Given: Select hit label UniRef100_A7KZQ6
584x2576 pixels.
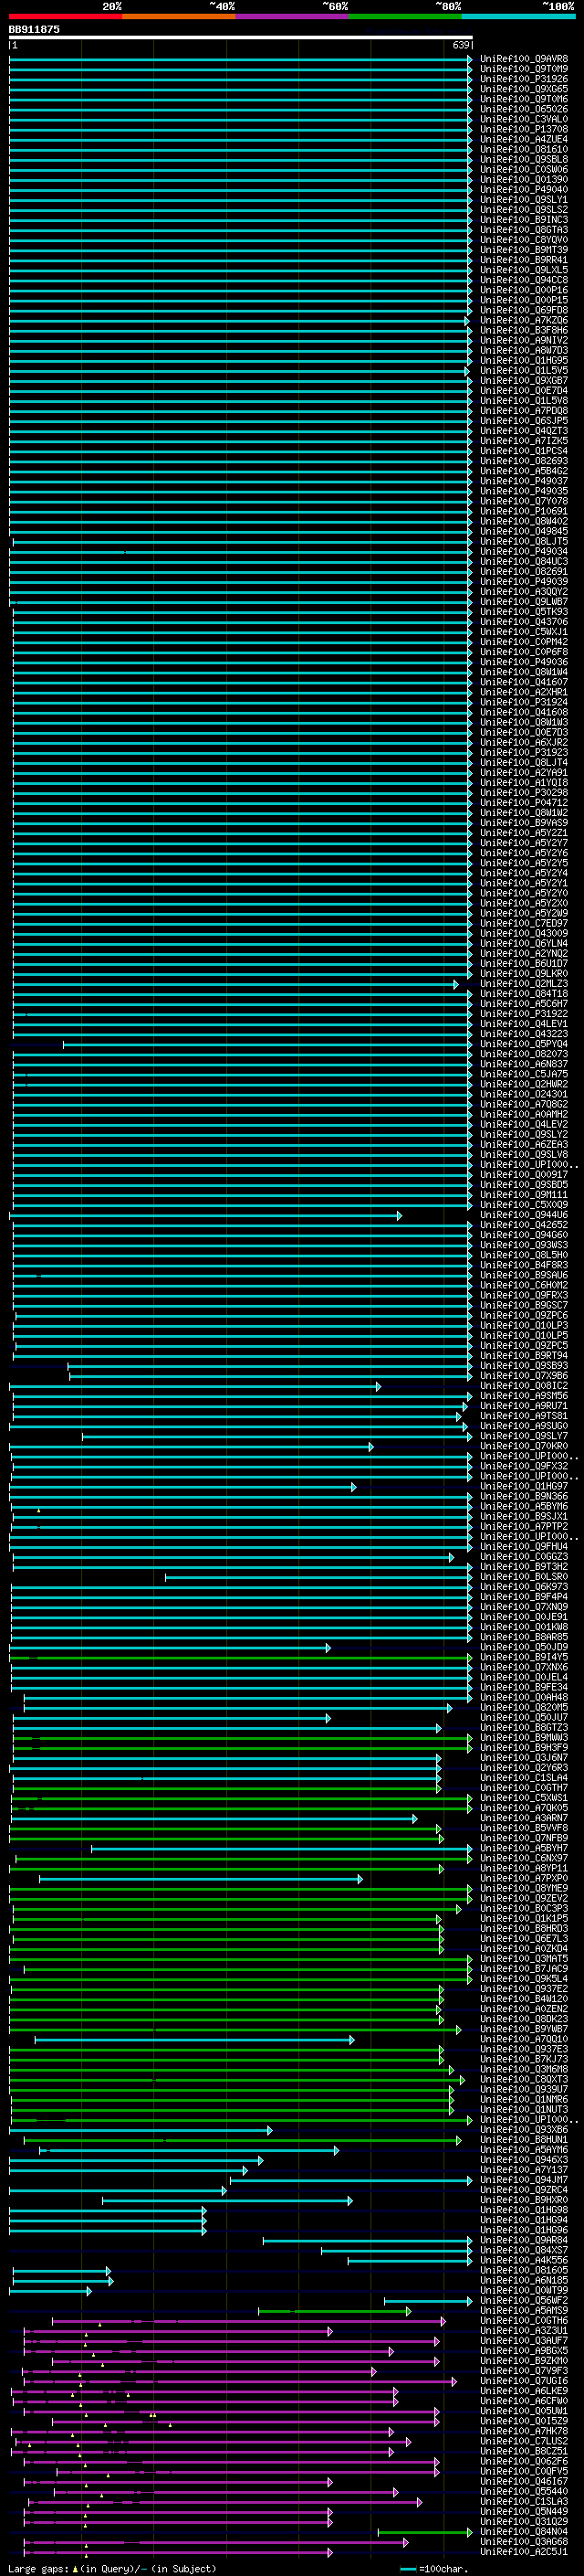Looking at the screenshot, I should tap(523, 320).
